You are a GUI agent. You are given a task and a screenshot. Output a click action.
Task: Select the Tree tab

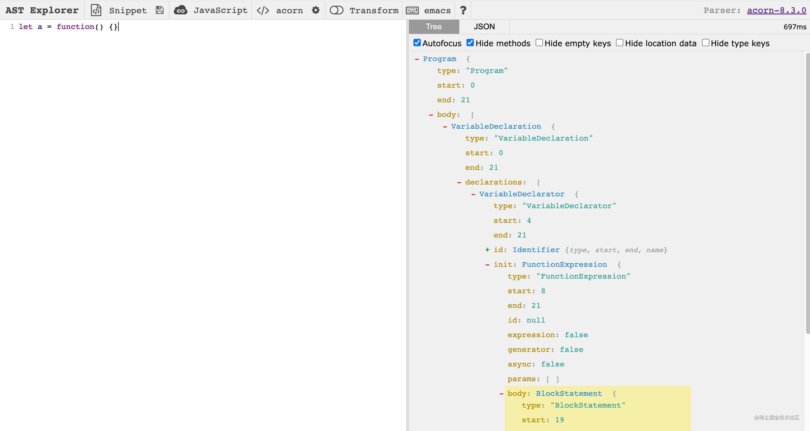433,27
